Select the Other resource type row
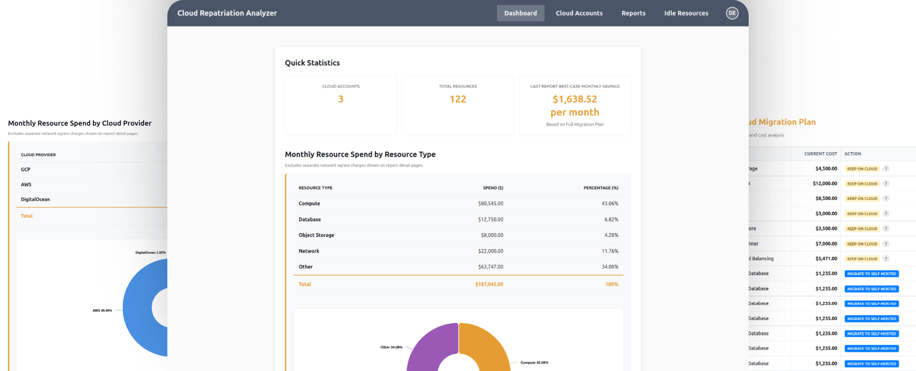 [458, 267]
